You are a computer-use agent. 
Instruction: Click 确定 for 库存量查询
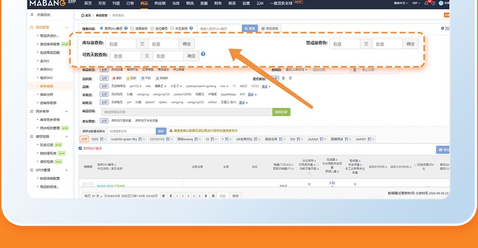pos(186,44)
